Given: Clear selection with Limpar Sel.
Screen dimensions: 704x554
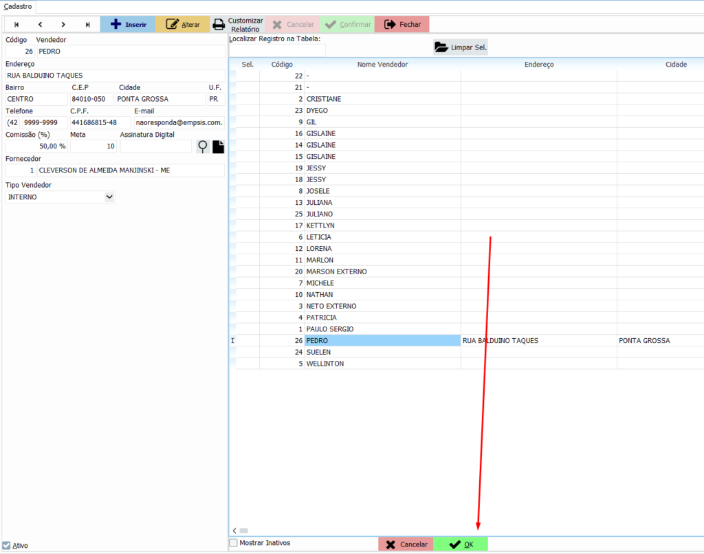Looking at the screenshot, I should [461, 47].
